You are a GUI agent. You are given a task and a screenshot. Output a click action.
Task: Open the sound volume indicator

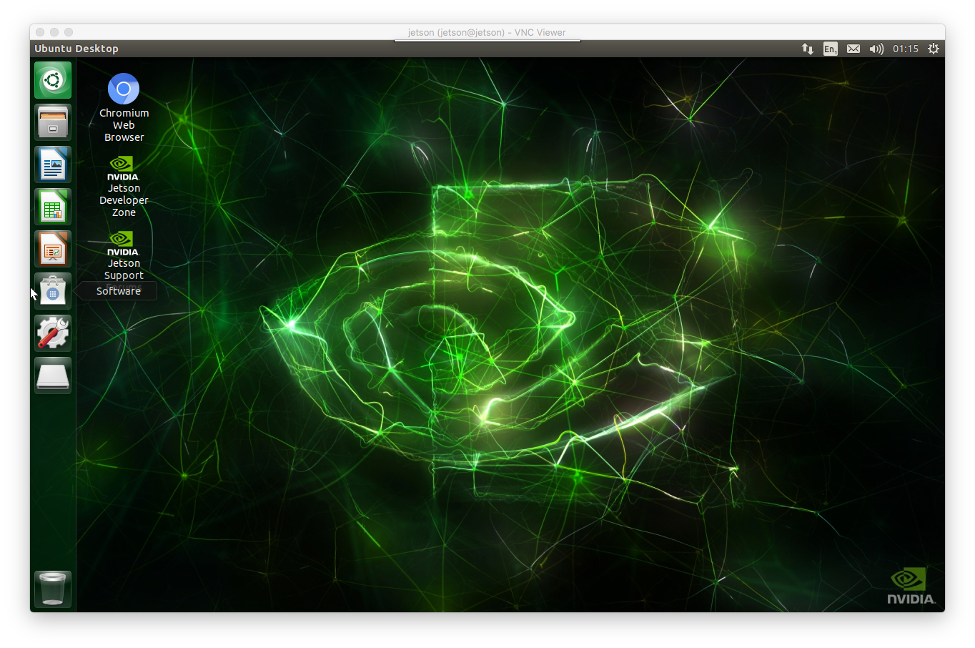click(x=876, y=49)
